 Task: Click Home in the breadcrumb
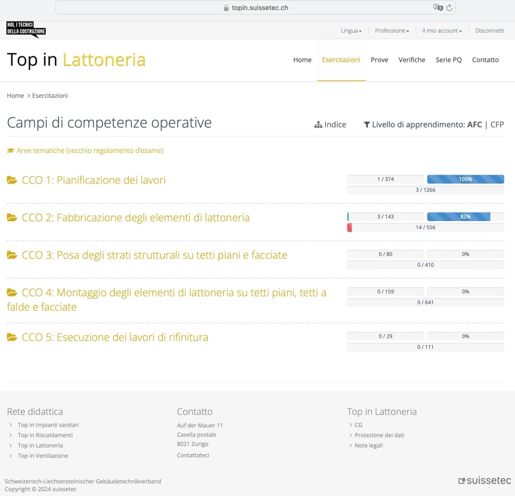point(16,96)
